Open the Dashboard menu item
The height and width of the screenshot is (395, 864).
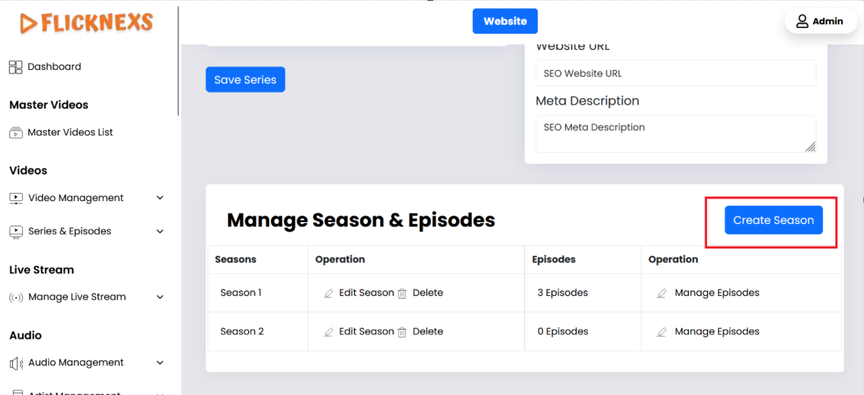click(x=54, y=67)
